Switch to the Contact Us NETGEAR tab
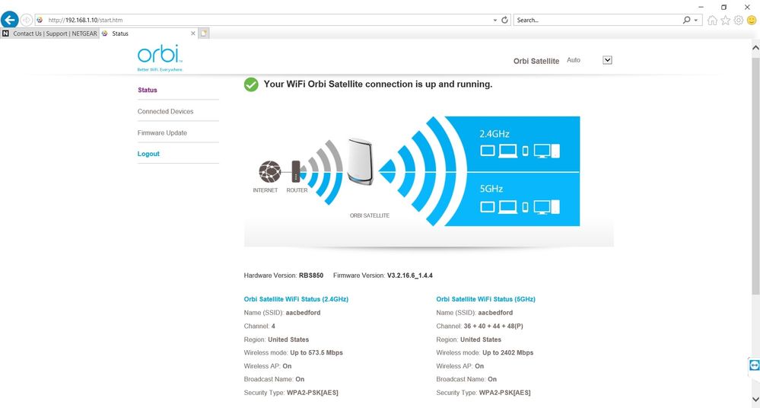 50,33
